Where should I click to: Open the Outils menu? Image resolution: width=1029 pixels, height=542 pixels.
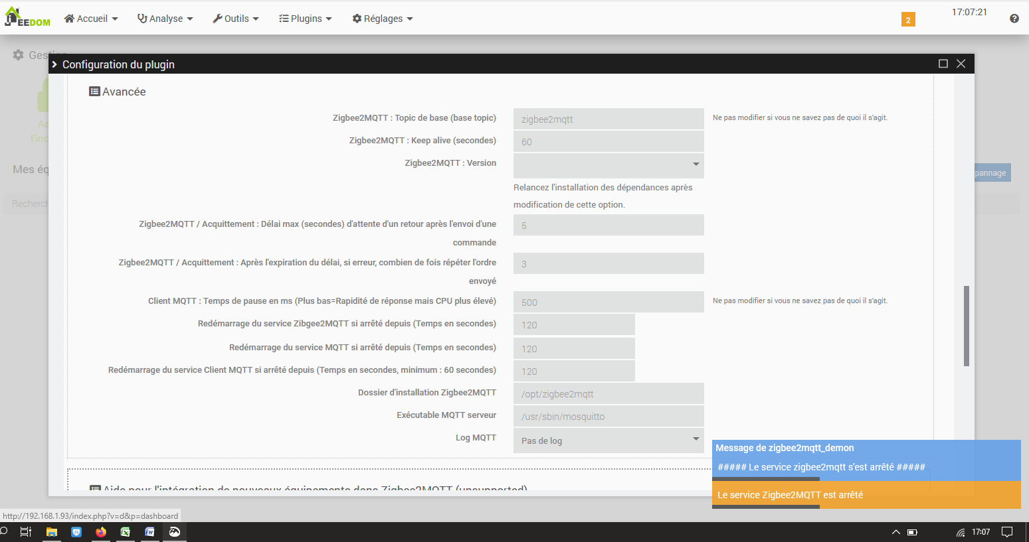pyautogui.click(x=236, y=19)
